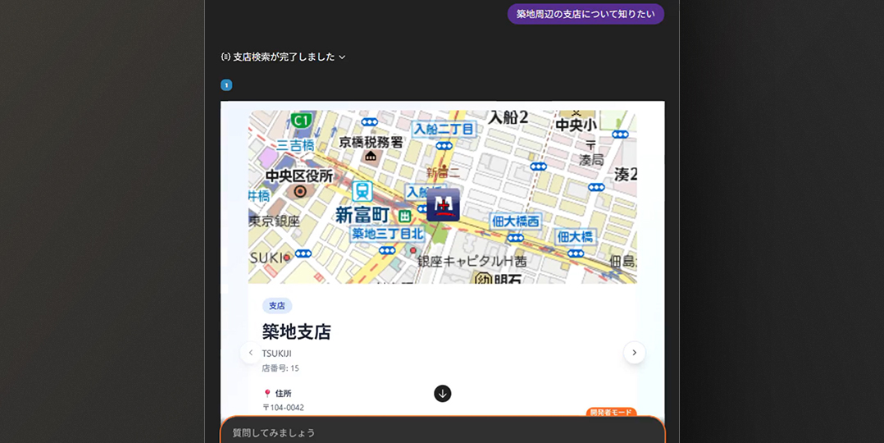
Task: Click the blue citation badge numbered 1
Action: click(x=226, y=85)
